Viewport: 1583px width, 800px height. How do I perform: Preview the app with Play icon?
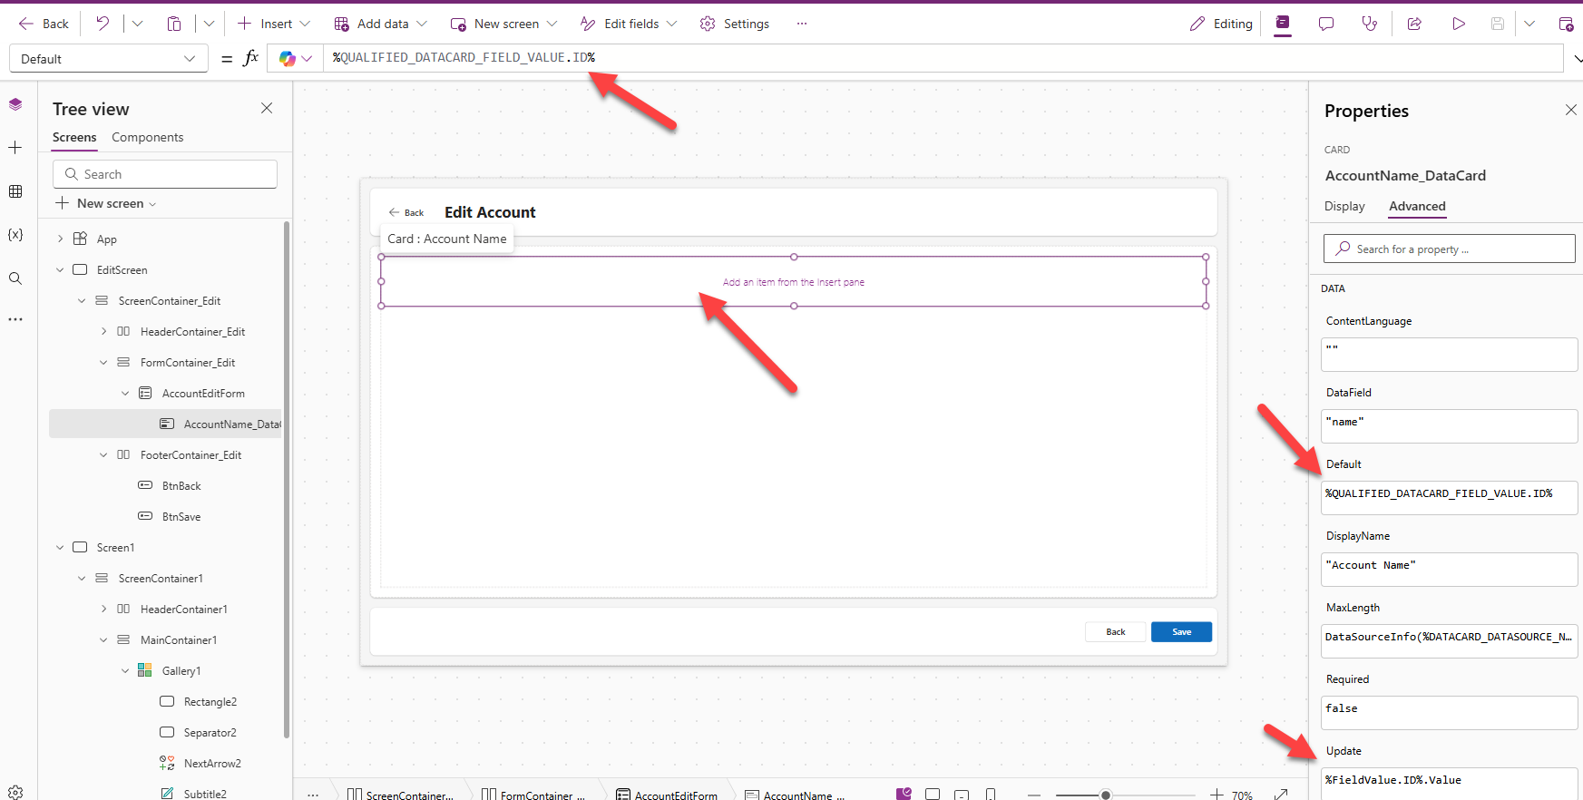point(1458,24)
